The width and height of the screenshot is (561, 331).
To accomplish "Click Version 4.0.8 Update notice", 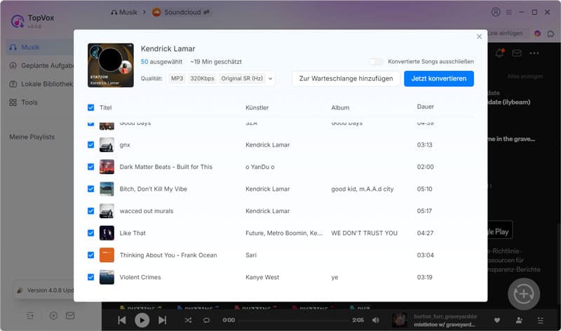I will [45, 290].
